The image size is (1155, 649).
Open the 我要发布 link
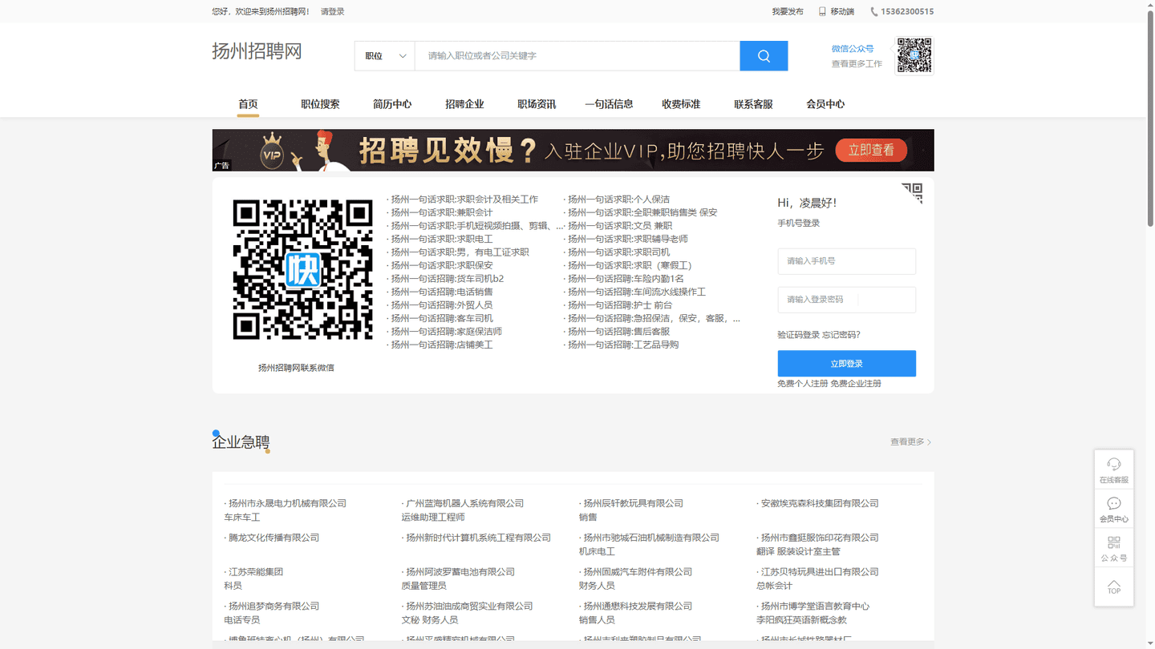tap(788, 11)
